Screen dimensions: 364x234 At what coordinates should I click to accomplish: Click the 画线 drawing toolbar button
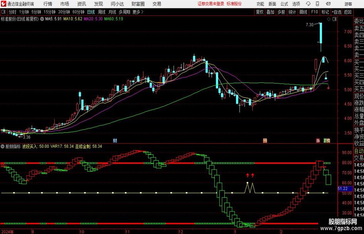(303, 12)
